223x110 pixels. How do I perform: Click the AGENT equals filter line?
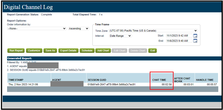point(17,66)
